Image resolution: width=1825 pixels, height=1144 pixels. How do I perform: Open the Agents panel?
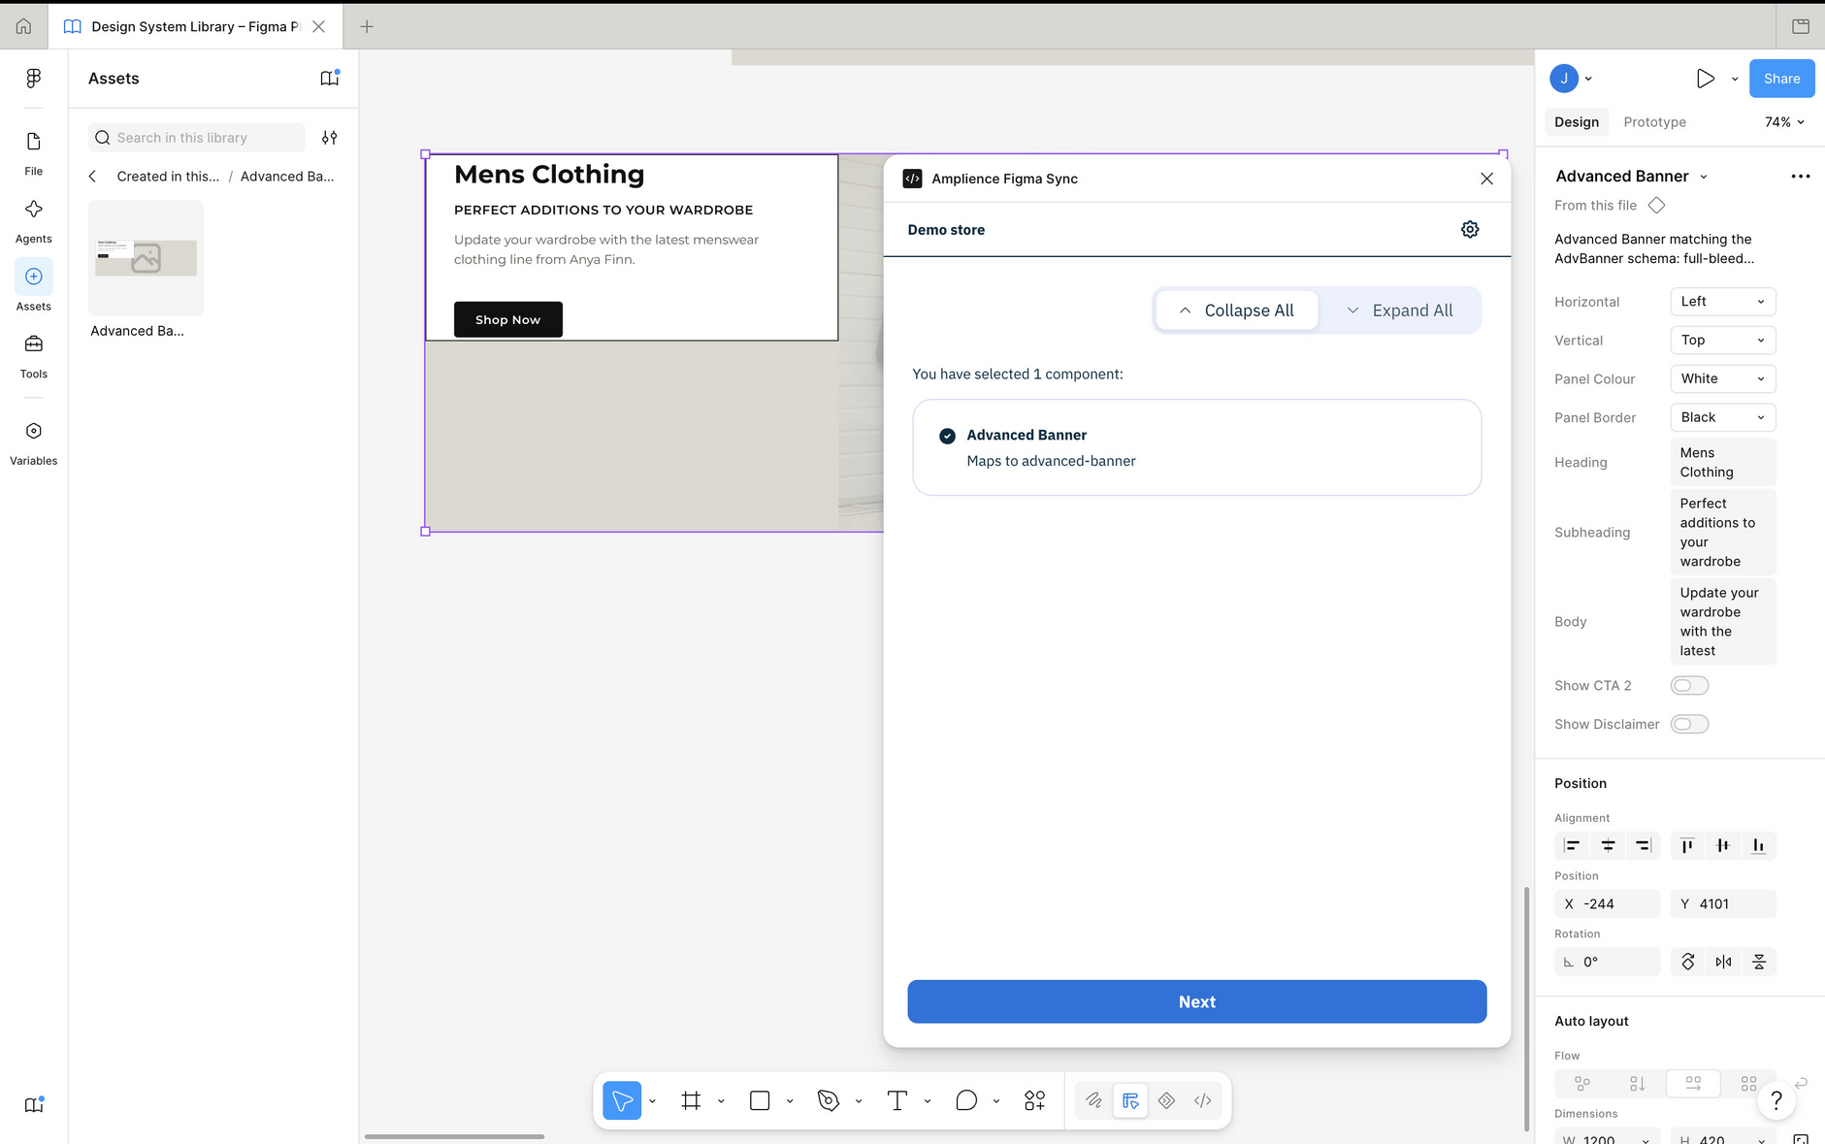tap(33, 221)
